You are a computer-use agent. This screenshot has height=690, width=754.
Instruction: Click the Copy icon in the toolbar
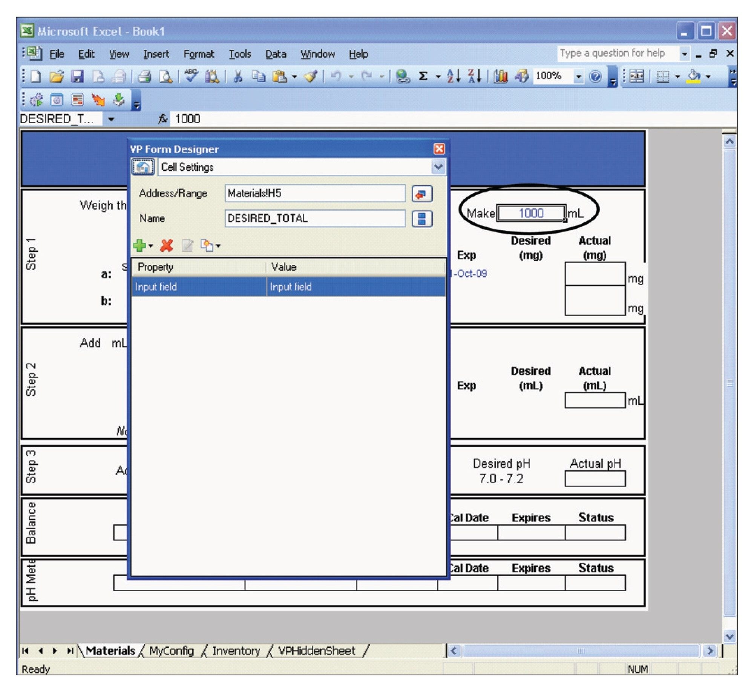coord(259,76)
